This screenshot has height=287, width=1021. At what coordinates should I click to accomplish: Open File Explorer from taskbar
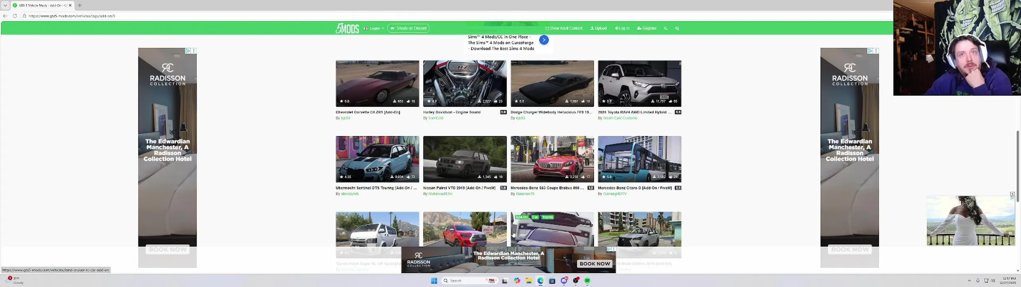(x=528, y=281)
